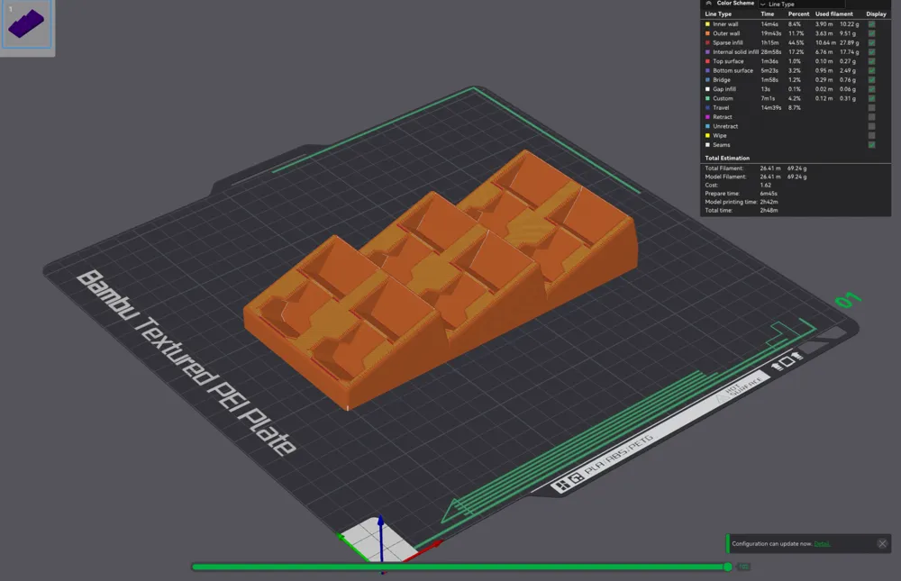Click the yellow Inner wall color swatch
Screen dimensions: 901x581
pos(707,24)
